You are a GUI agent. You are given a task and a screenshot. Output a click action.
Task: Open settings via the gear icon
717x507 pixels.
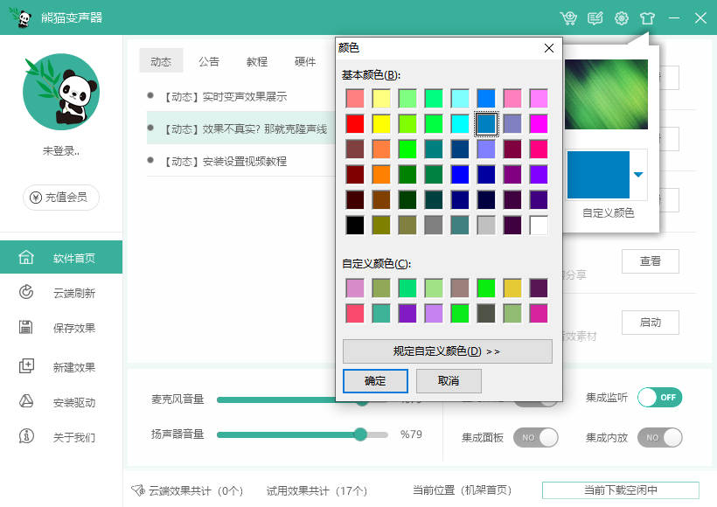622,17
